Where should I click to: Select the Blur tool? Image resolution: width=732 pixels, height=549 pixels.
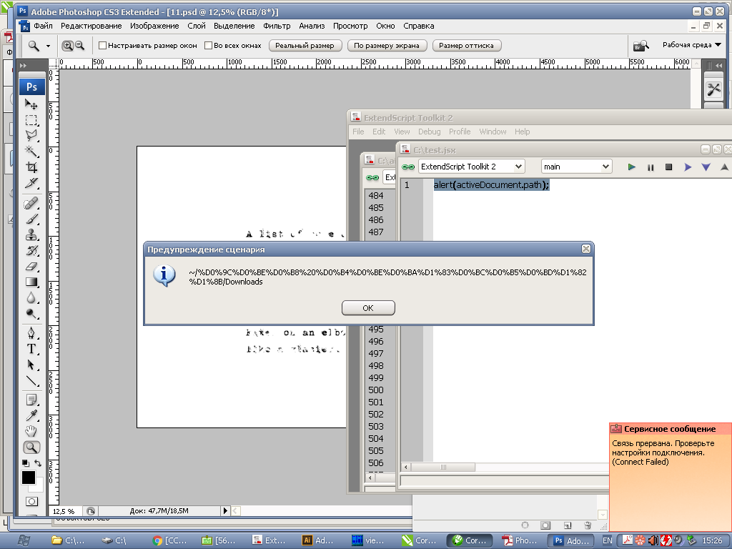click(x=31, y=298)
